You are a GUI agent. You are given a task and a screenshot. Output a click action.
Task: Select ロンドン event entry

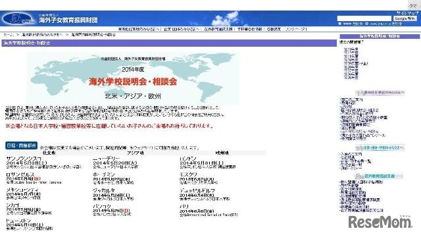click(208, 163)
